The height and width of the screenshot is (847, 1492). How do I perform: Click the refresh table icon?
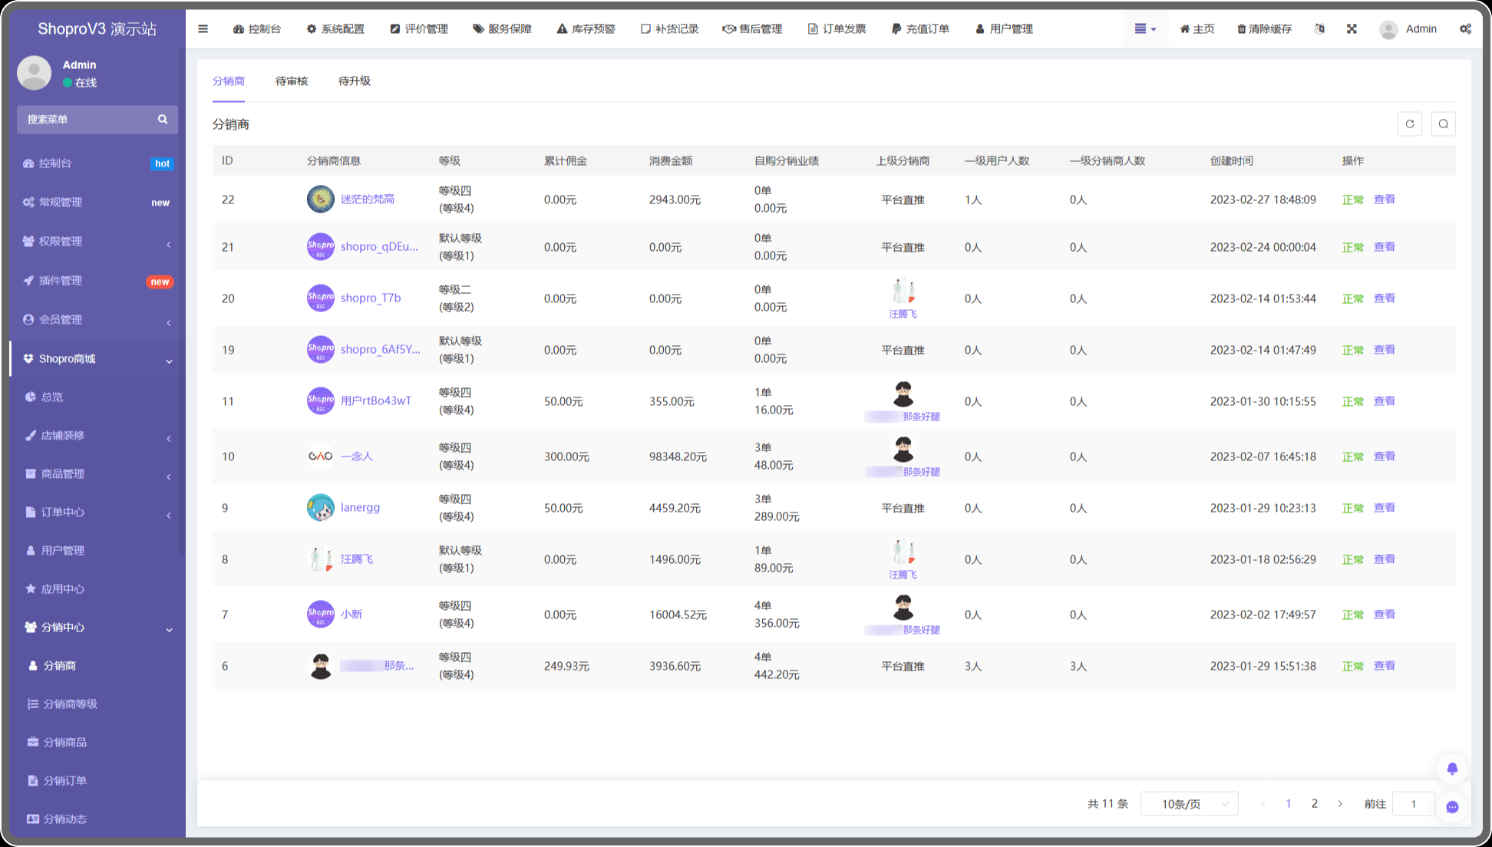point(1410,124)
